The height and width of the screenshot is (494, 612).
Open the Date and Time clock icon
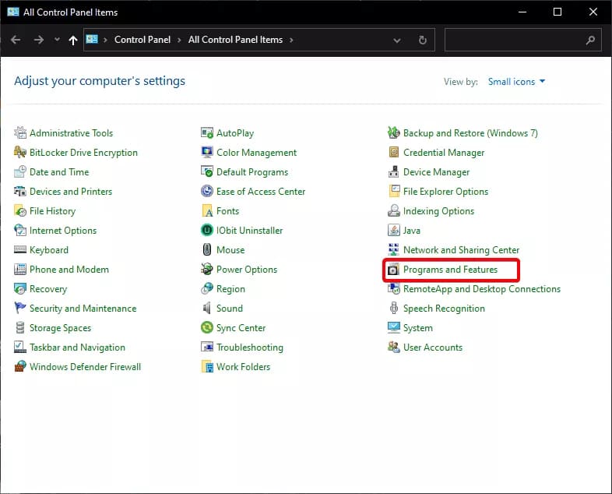point(20,172)
